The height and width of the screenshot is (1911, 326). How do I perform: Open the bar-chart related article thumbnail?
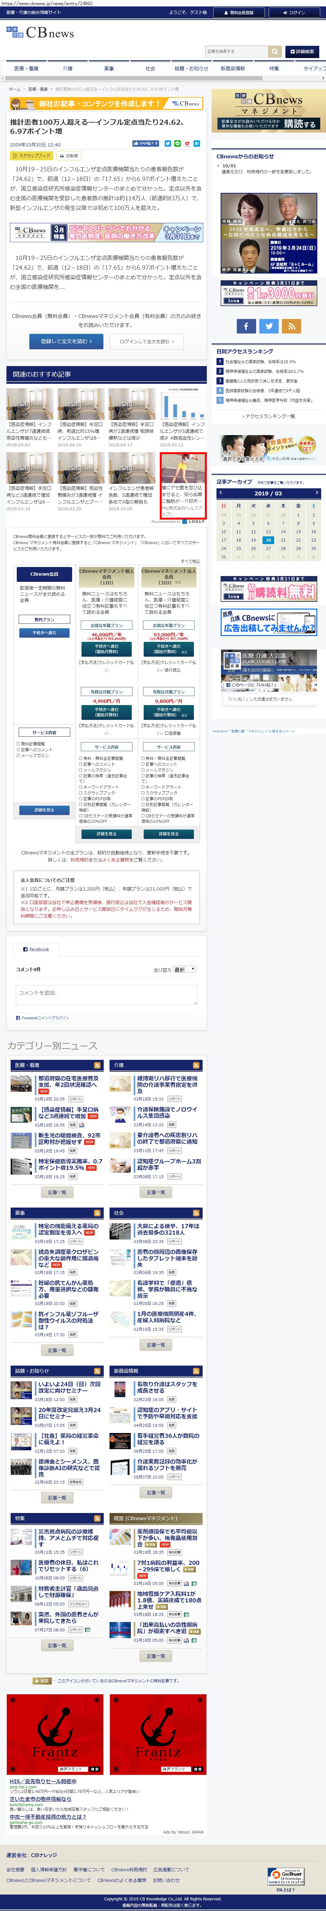point(182,405)
